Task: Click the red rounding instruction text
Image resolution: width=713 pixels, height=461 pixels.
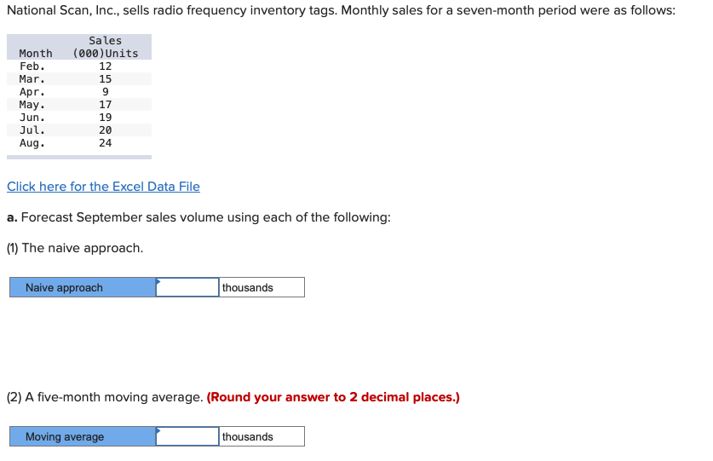Action: point(333,397)
